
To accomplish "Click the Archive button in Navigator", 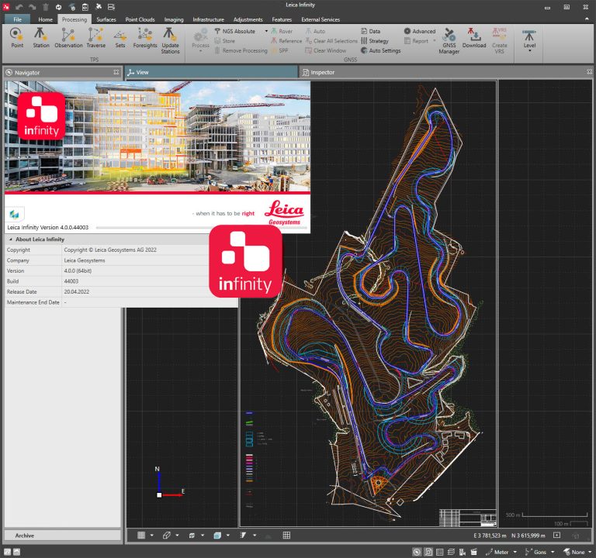I will point(63,536).
